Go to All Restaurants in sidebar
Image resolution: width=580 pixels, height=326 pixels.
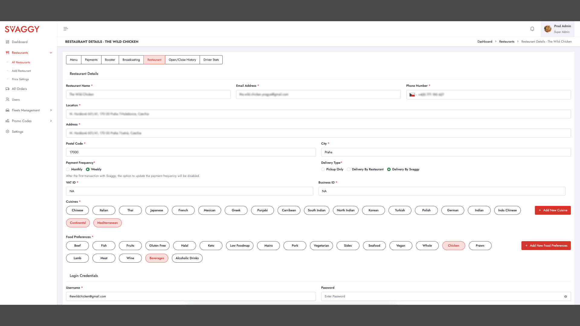pyautogui.click(x=21, y=62)
